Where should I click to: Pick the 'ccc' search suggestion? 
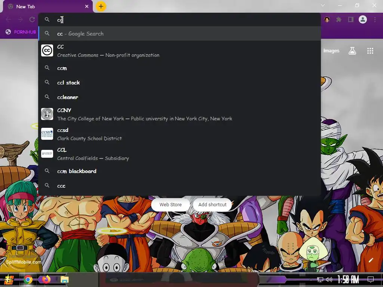coord(180,186)
